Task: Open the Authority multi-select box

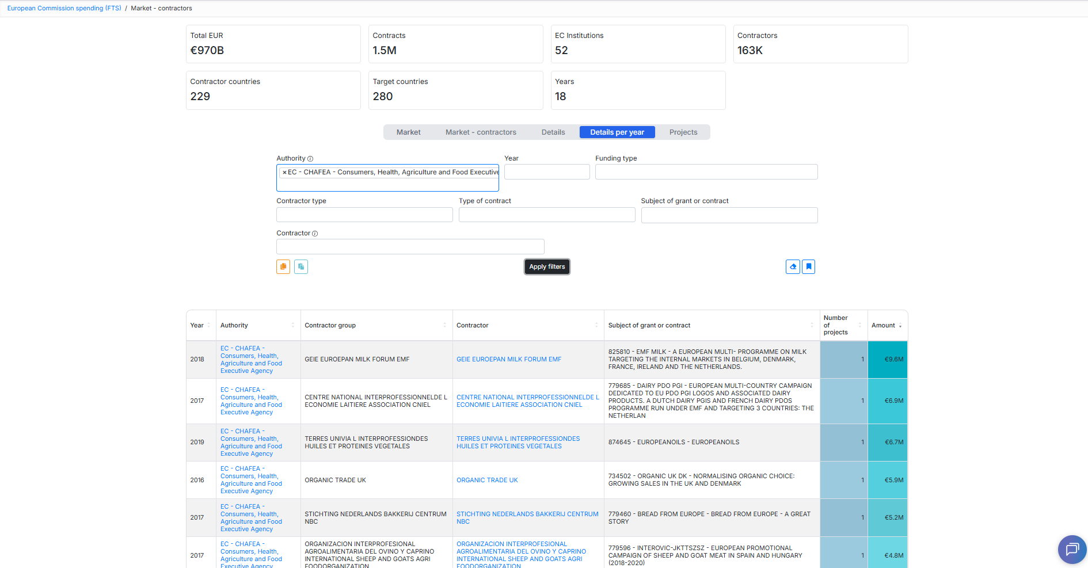Action: (x=387, y=178)
